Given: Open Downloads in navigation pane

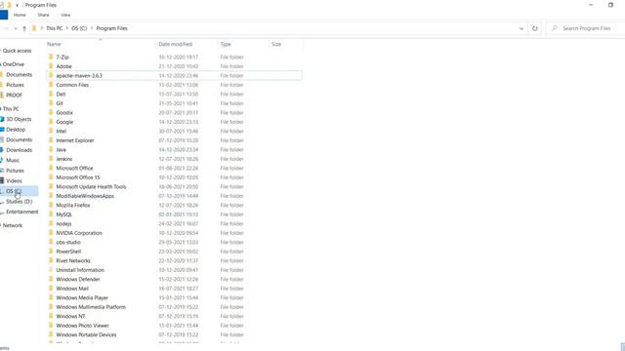Looking at the screenshot, I should coord(20,150).
